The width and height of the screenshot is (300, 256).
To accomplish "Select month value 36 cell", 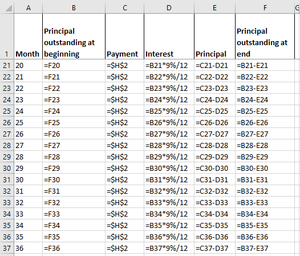I will [28, 248].
